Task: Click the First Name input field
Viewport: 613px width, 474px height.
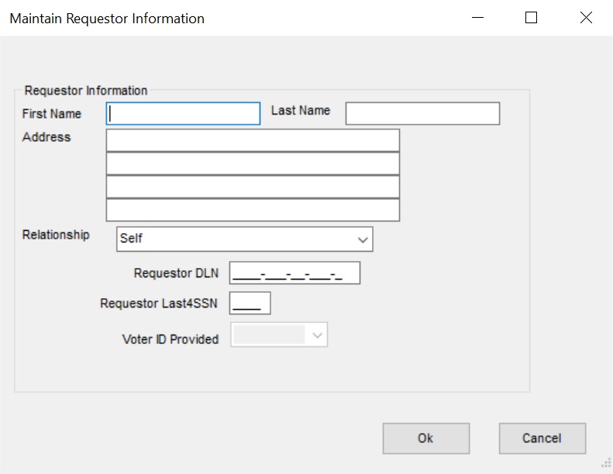Action: (183, 114)
